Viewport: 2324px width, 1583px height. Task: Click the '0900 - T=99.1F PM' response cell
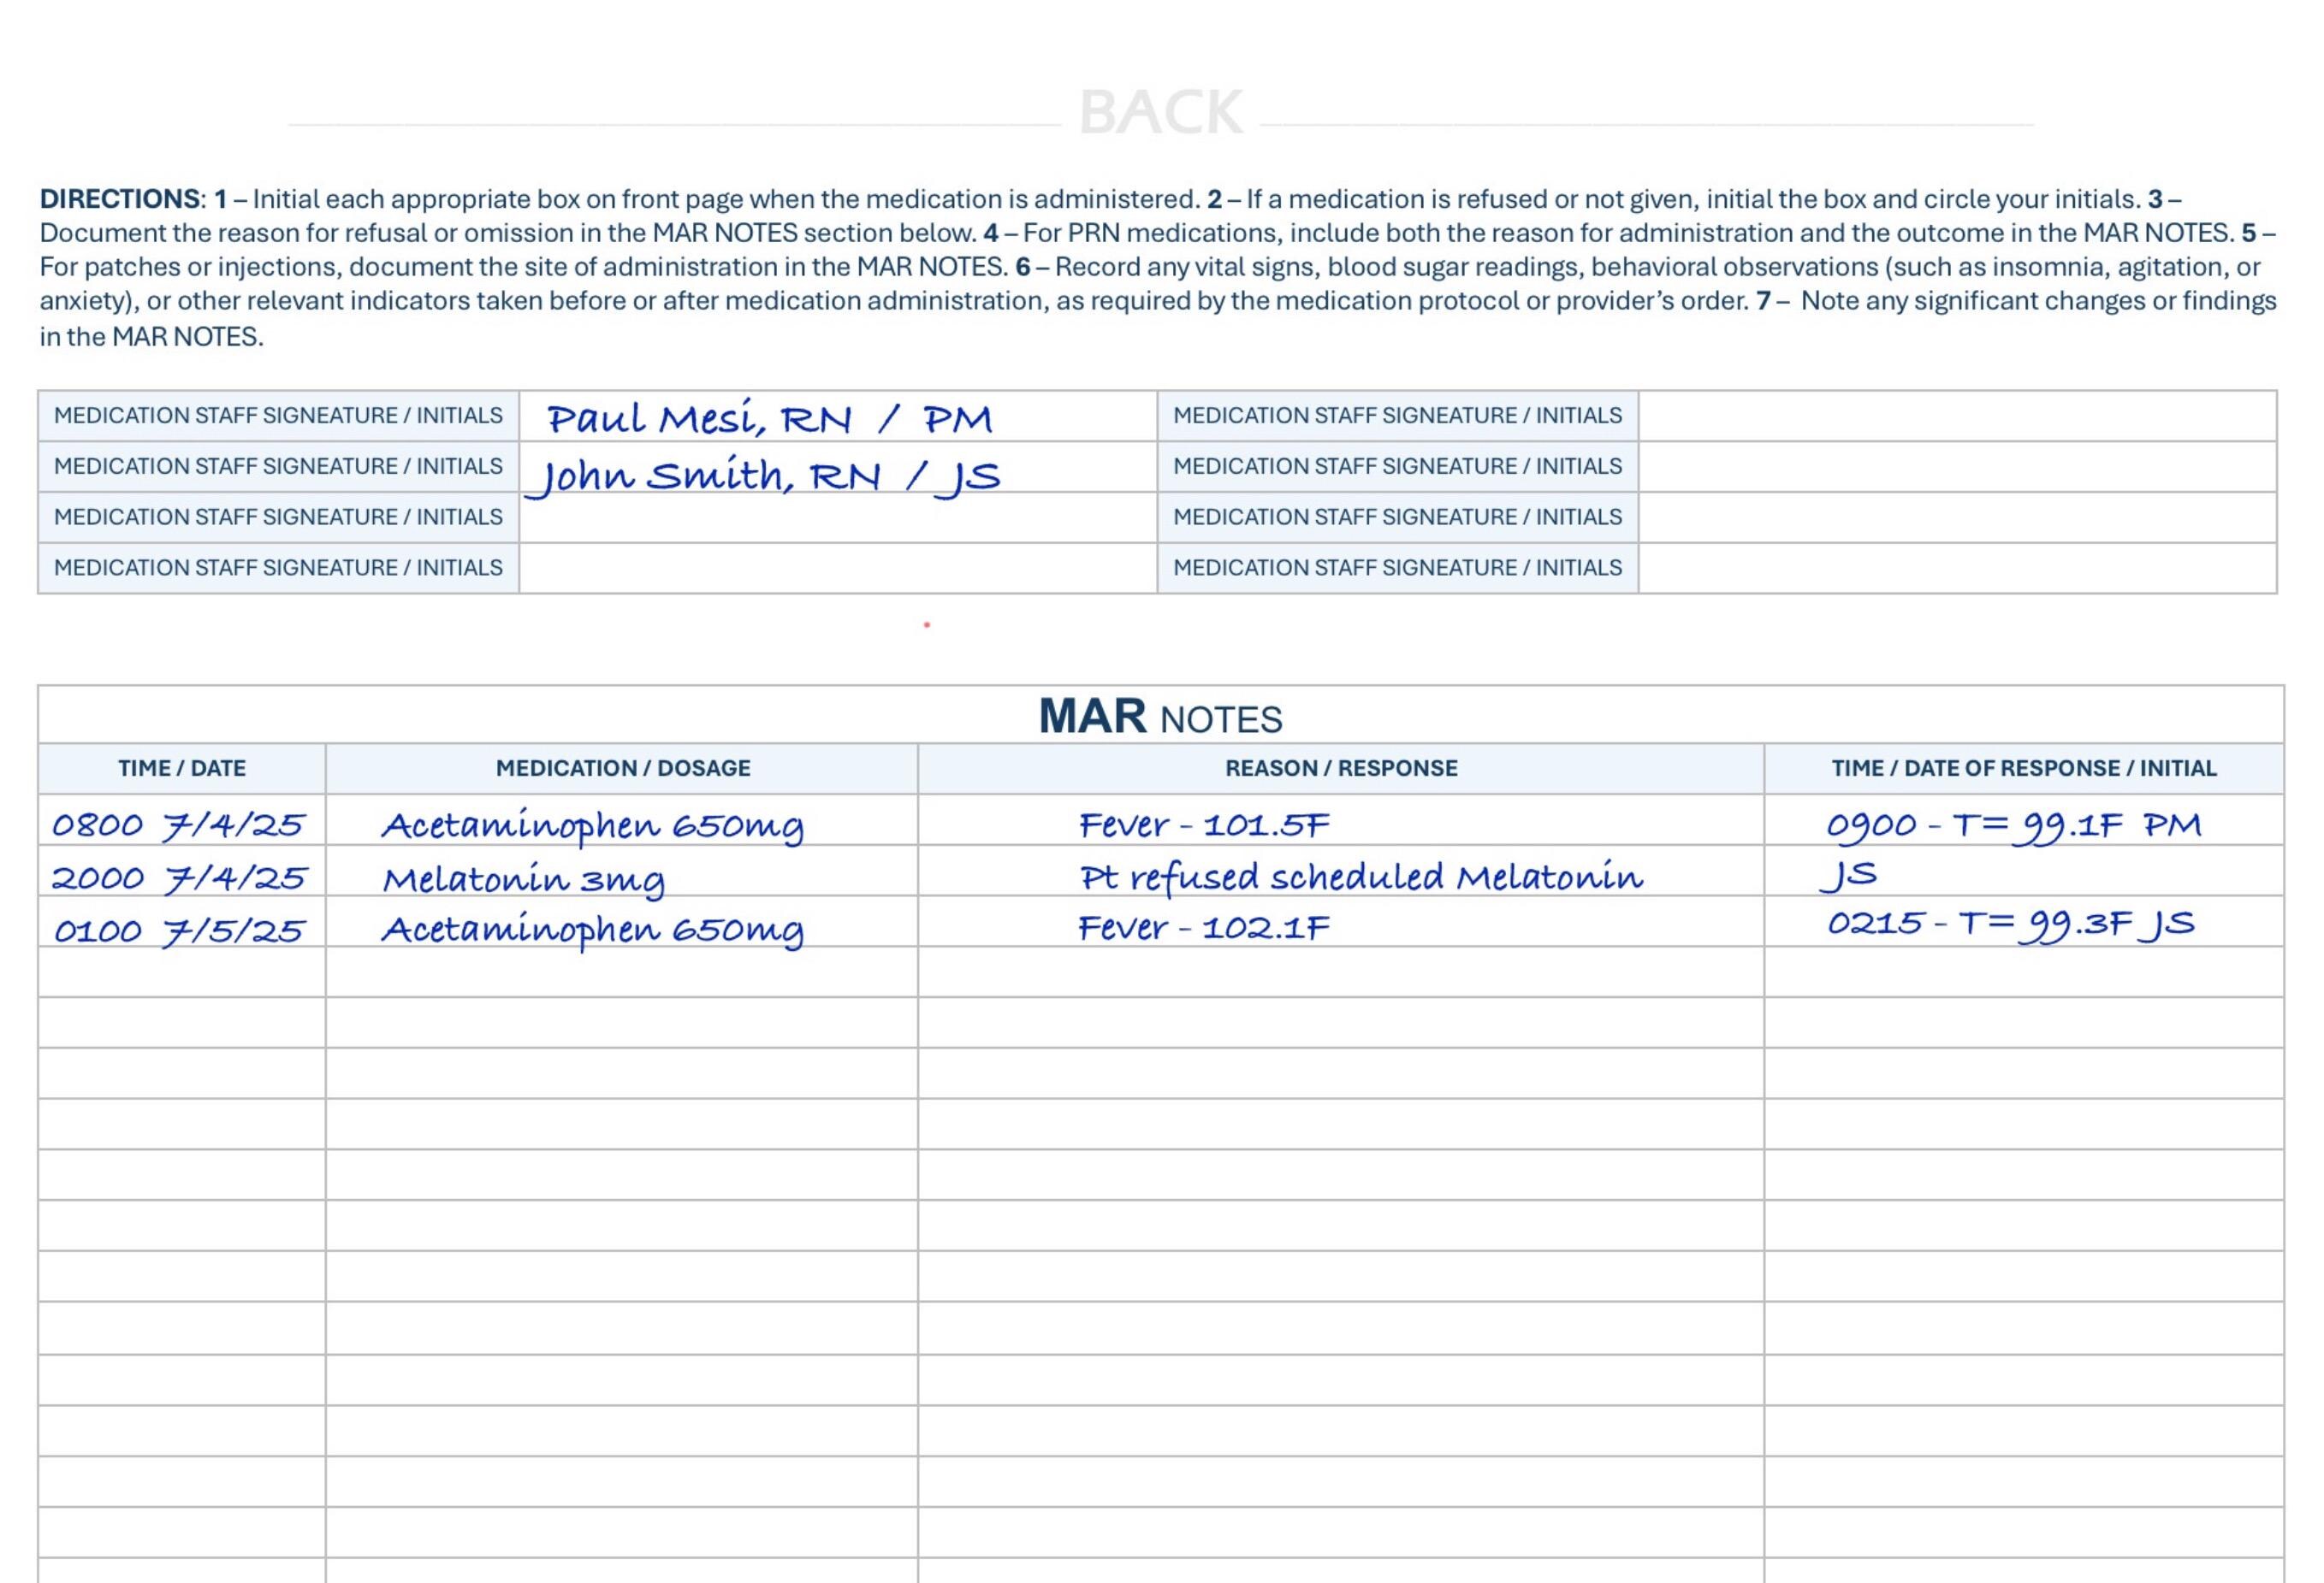pyautogui.click(x=2024, y=820)
